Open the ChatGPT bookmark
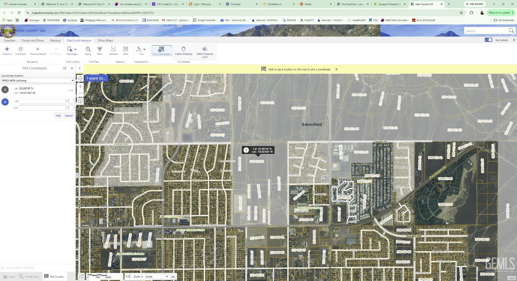517x281 pixels. (307, 20)
